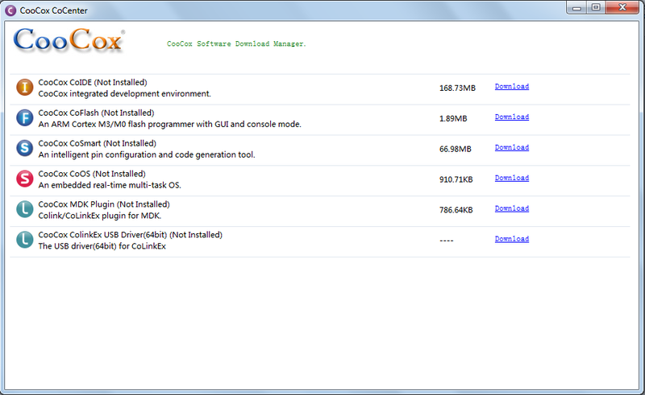
Task: Click the CooCox logo in header
Action: point(69,41)
